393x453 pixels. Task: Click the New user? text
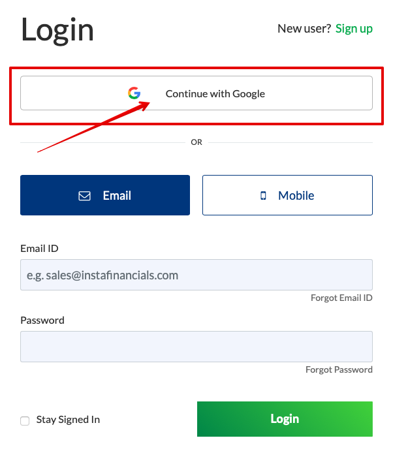tap(304, 29)
